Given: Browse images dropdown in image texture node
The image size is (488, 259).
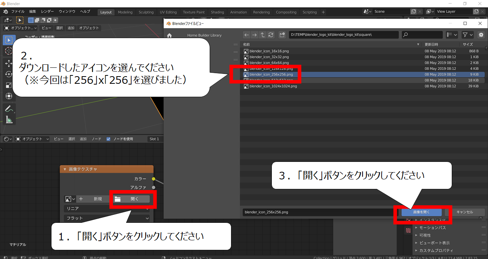Looking at the screenshot, I should (70, 199).
